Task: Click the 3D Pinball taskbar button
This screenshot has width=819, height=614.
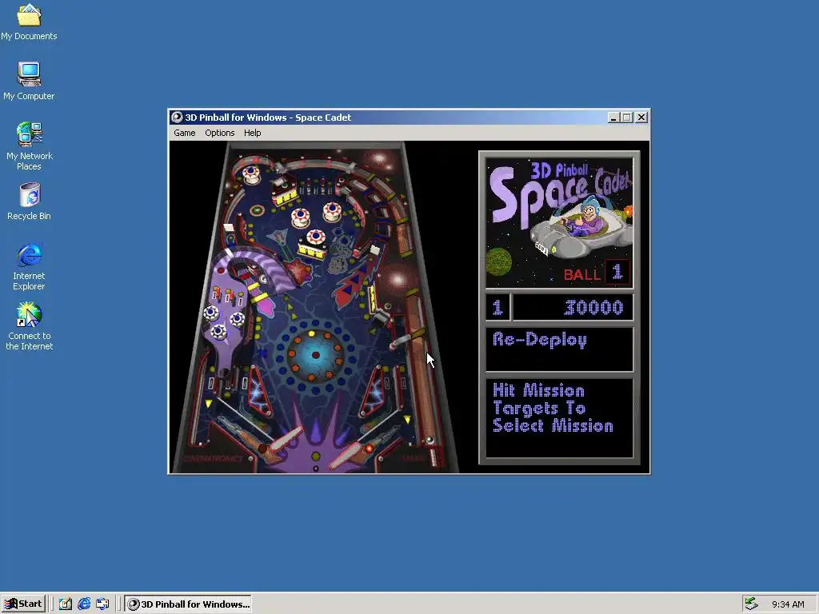Action: tap(188, 604)
